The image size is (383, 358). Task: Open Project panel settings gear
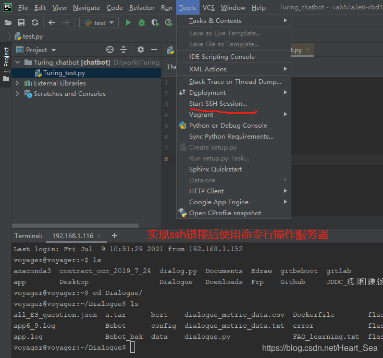[x=141, y=50]
